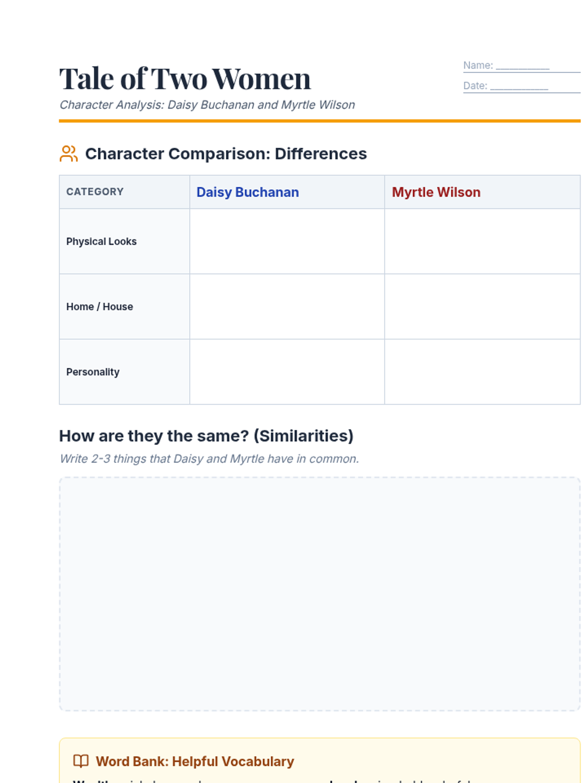Click the people icon beside Character Comparison

tap(68, 154)
